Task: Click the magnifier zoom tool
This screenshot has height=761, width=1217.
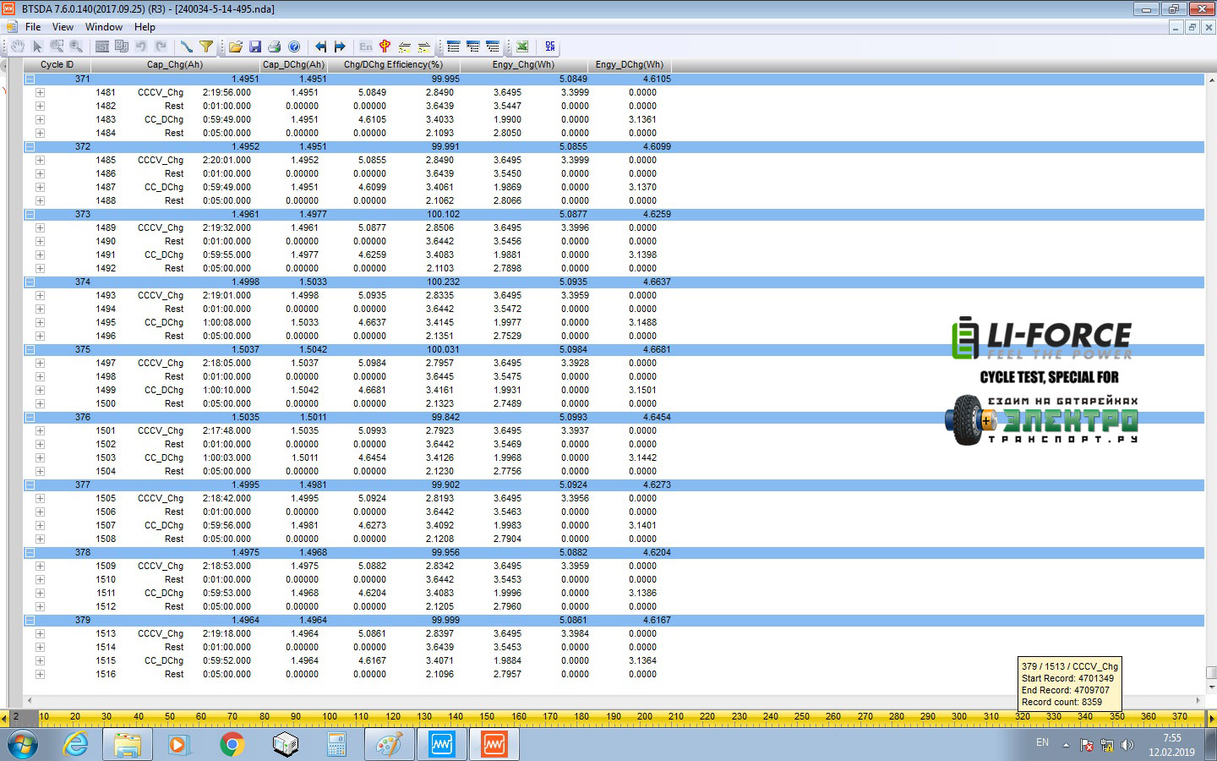Action: pyautogui.click(x=76, y=47)
